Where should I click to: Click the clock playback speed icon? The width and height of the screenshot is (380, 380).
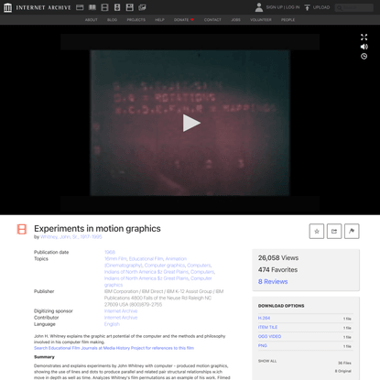click(364, 56)
